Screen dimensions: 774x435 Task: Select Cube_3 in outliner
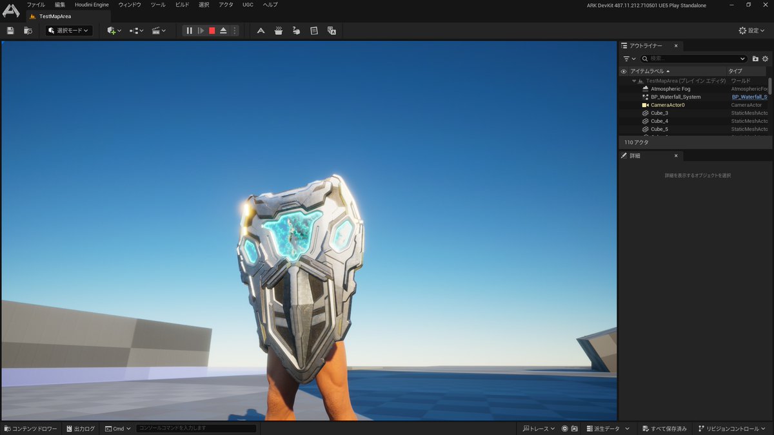[x=659, y=113]
